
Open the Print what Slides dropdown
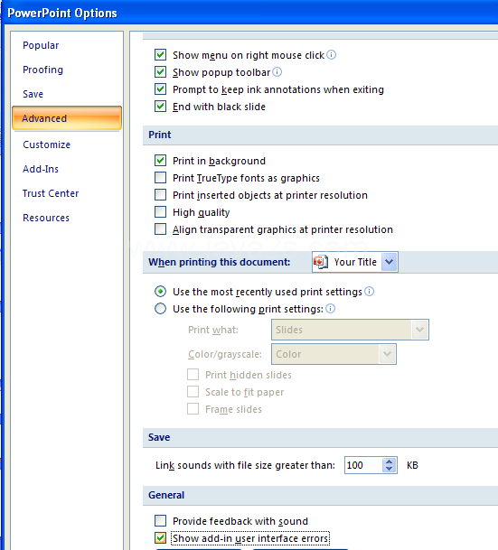click(x=419, y=330)
